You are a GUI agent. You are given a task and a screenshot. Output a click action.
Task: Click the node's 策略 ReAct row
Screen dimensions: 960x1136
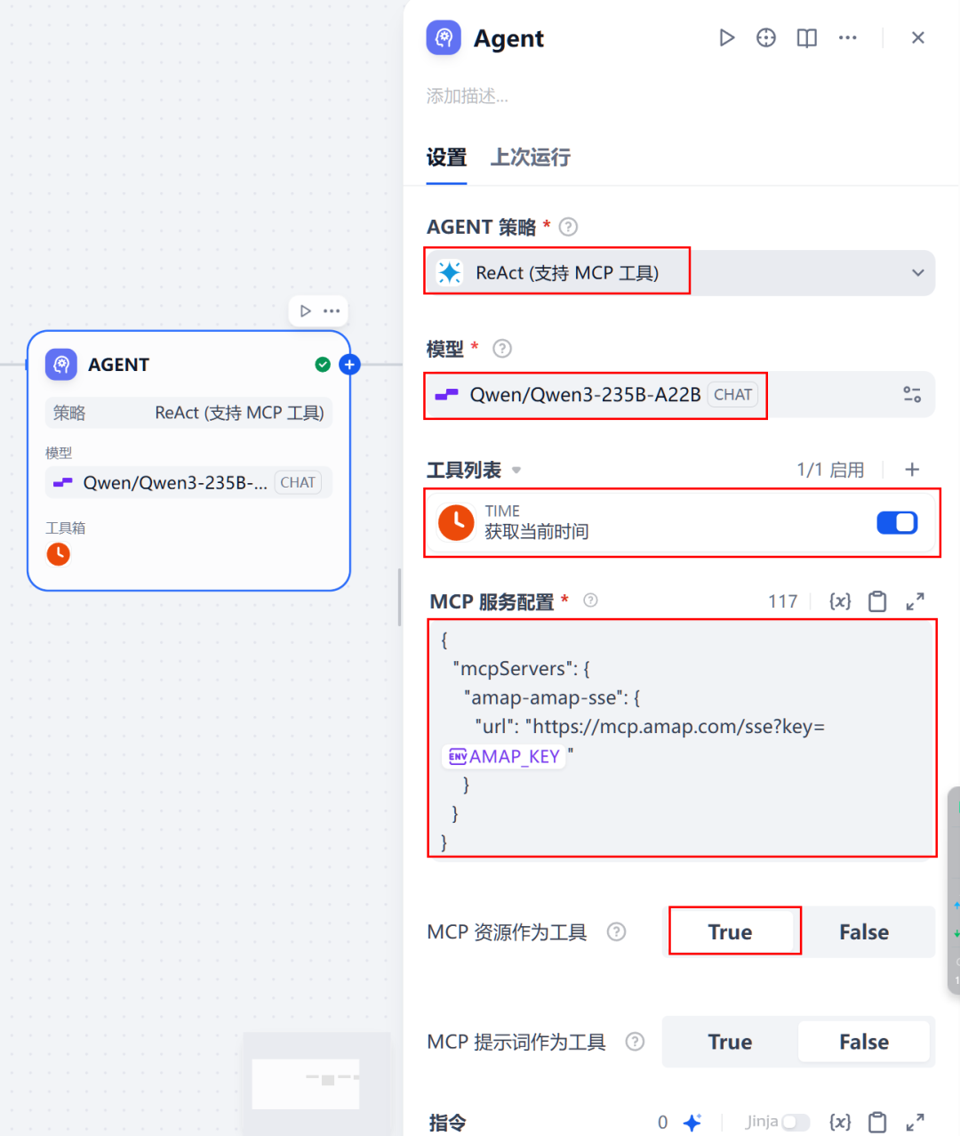click(x=188, y=413)
